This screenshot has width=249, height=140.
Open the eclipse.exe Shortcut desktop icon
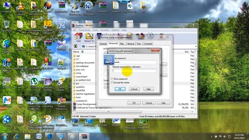pyautogui.click(x=48, y=84)
